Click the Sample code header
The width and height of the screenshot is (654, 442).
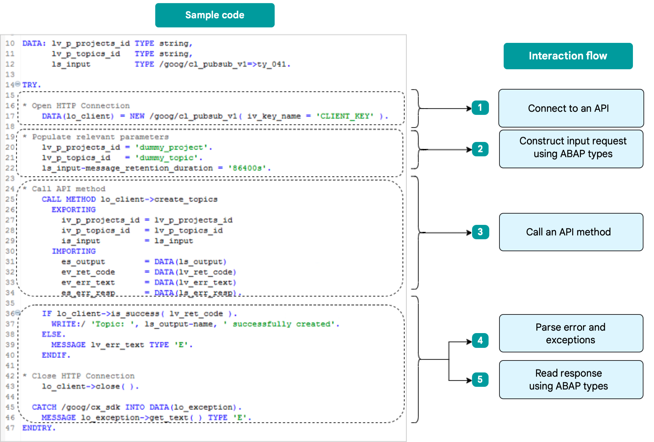click(215, 15)
